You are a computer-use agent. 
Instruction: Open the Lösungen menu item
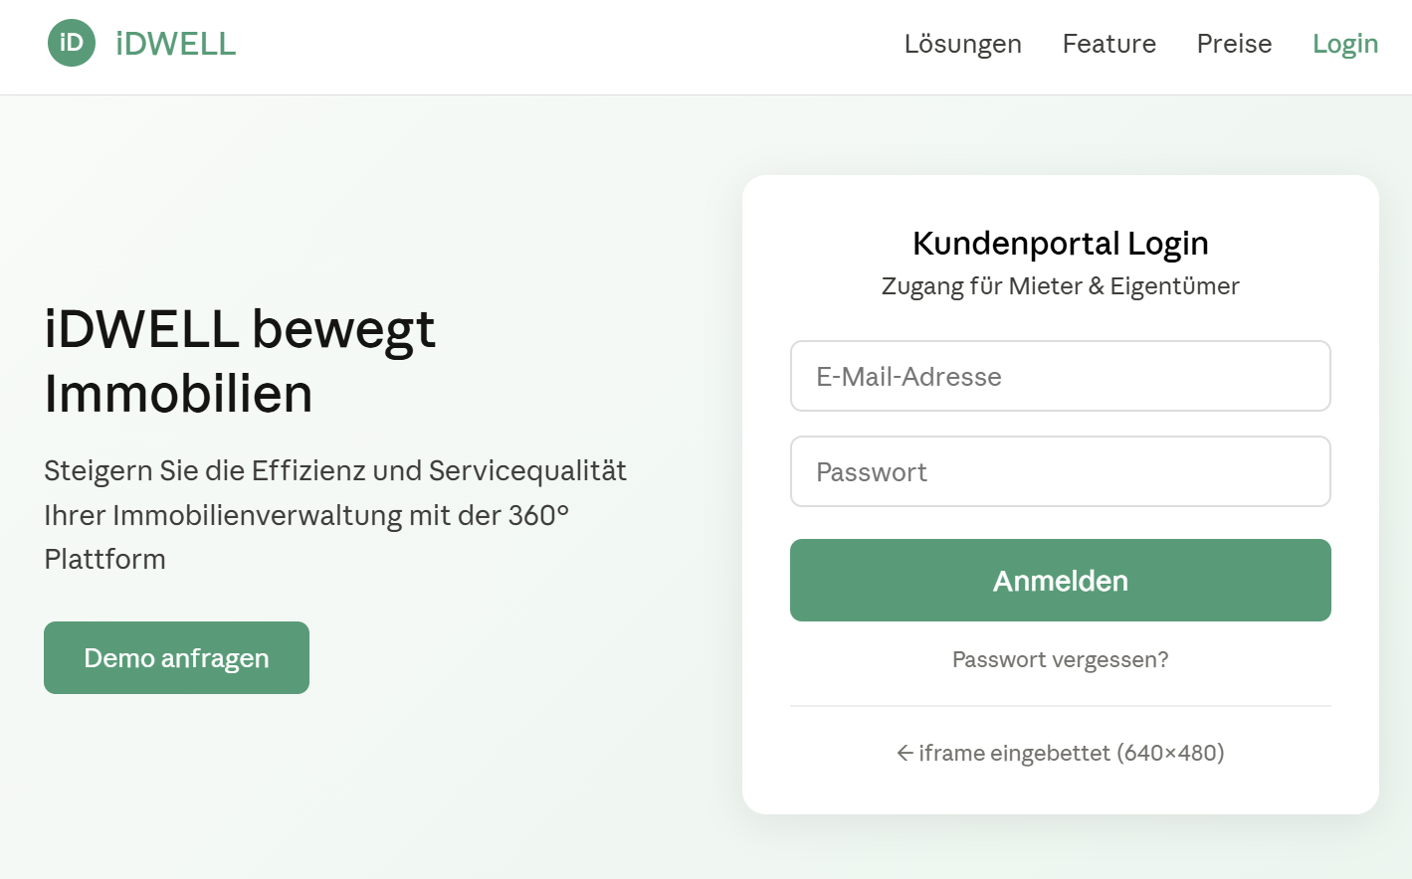tap(962, 44)
